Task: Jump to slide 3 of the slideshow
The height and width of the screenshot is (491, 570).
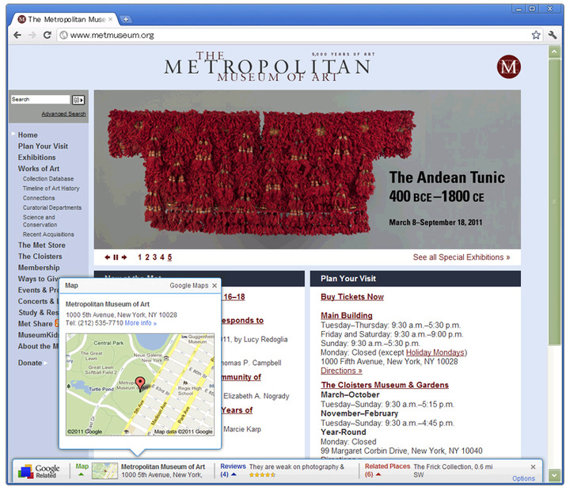Action: pyautogui.click(x=154, y=257)
